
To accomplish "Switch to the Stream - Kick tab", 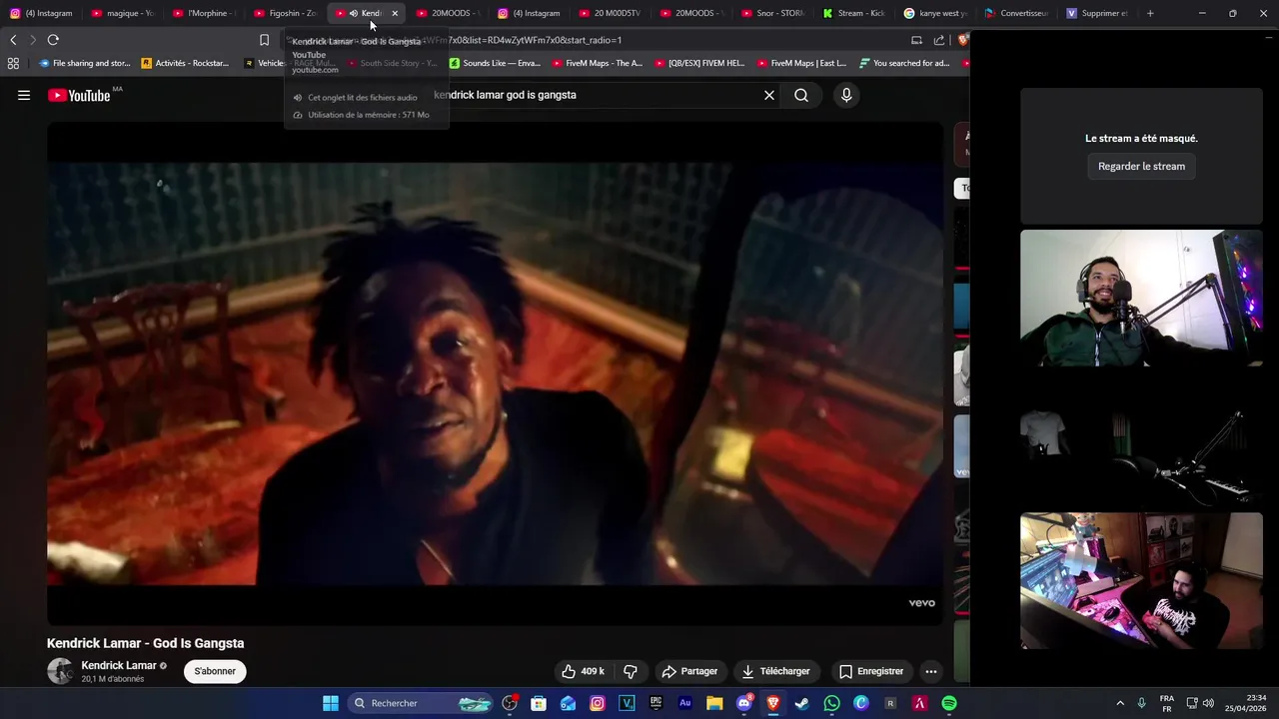I will tap(854, 13).
